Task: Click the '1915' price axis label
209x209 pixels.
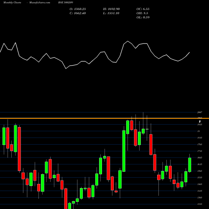Action: (x=200, y=125)
